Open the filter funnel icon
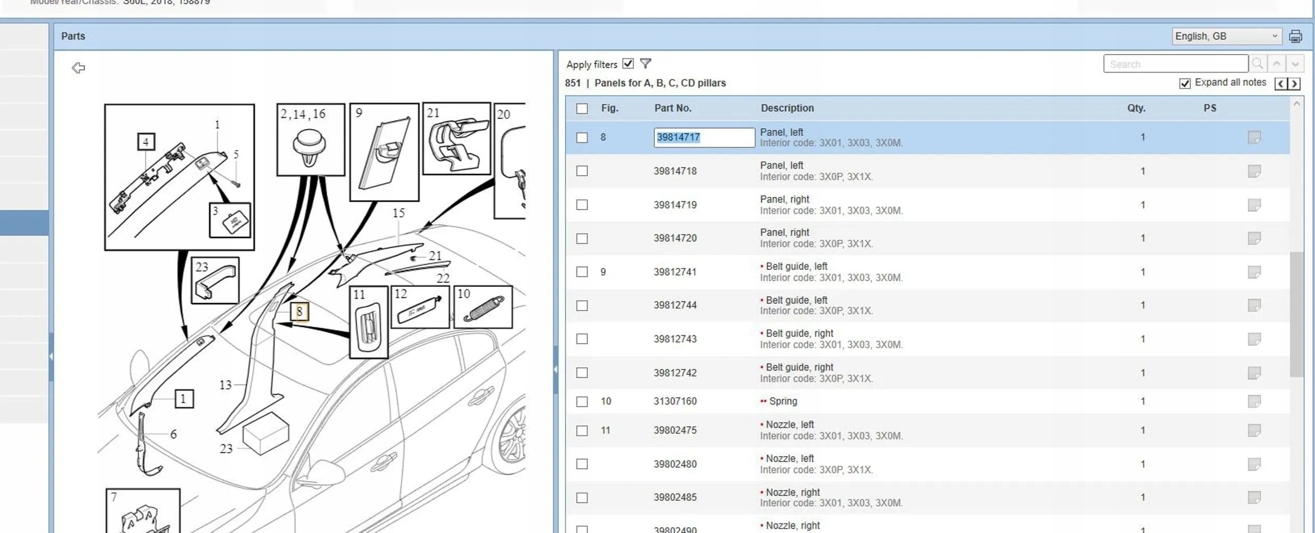 645,64
